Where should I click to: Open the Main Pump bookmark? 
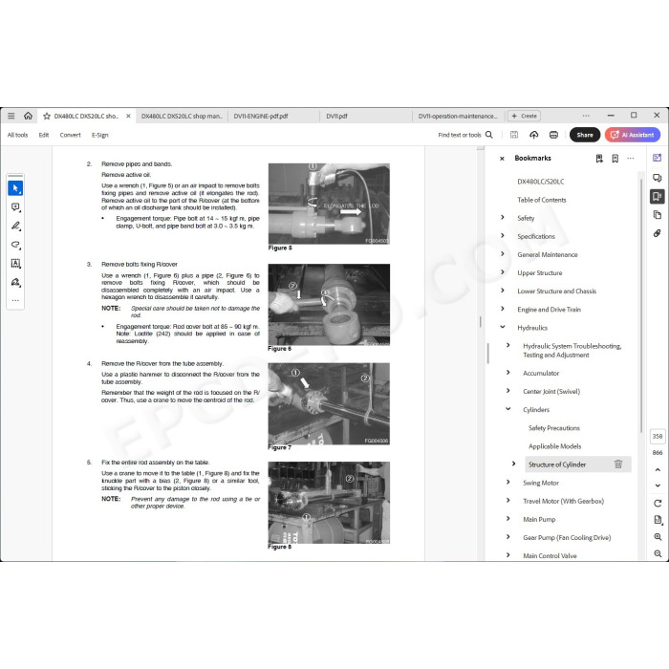[x=539, y=519]
